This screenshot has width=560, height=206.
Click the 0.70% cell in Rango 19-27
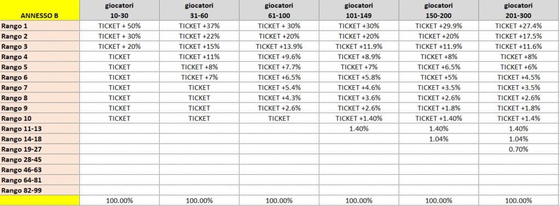pyautogui.click(x=518, y=149)
